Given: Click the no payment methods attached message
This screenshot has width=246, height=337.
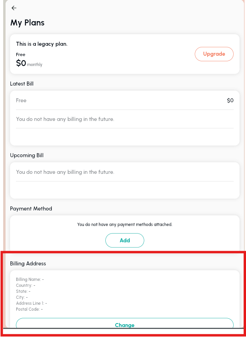Looking at the screenshot, I should (124, 224).
